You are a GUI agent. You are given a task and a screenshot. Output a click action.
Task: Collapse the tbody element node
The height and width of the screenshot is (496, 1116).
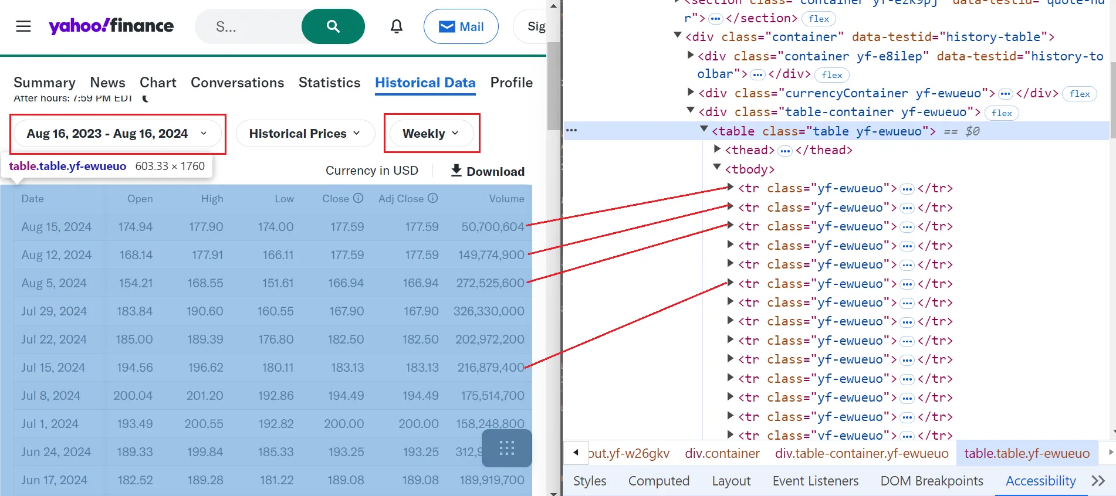coord(717,168)
